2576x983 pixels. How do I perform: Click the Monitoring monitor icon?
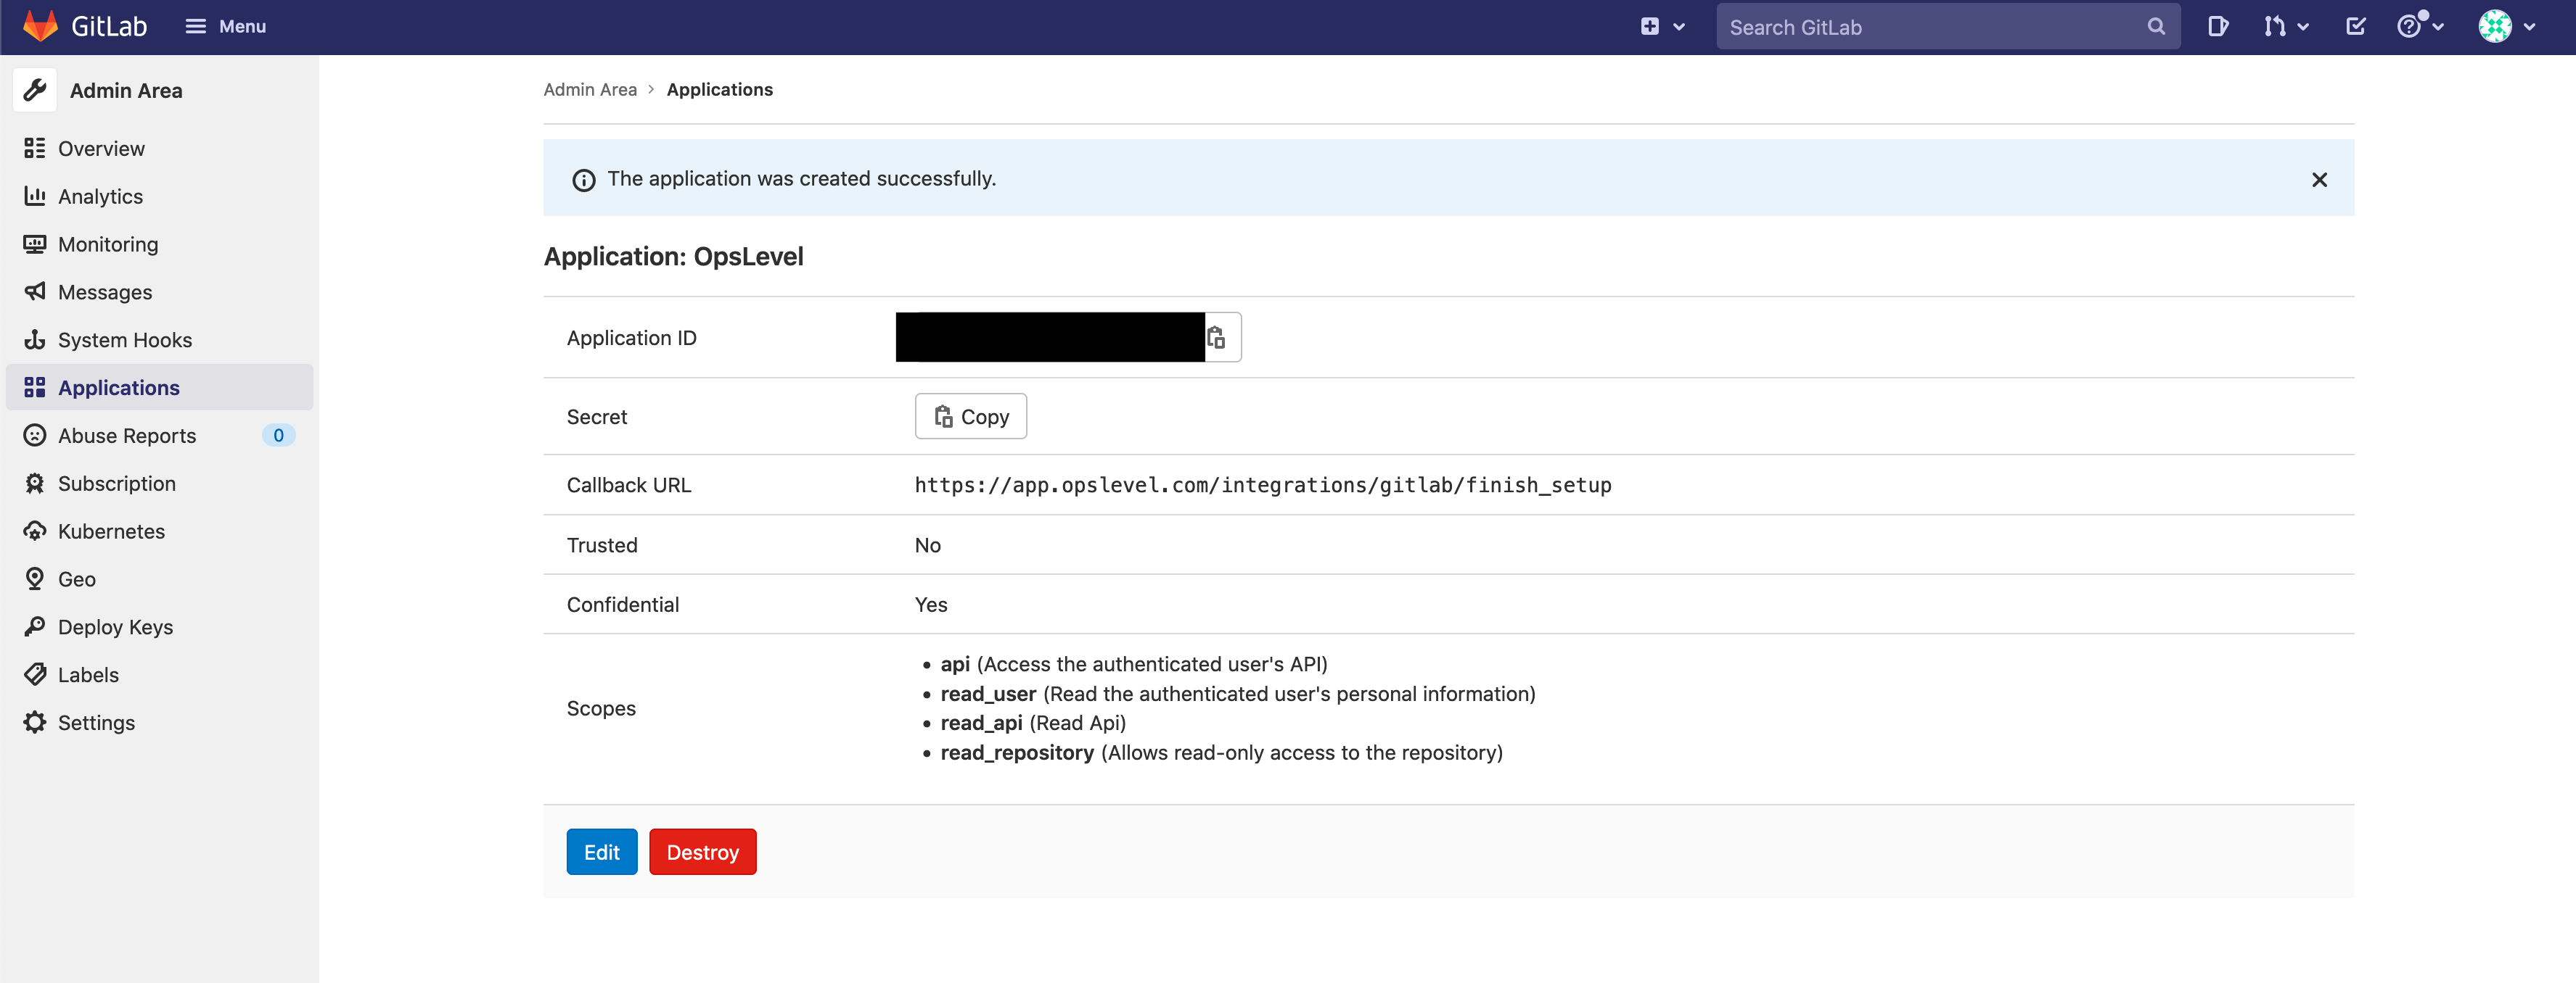[35, 244]
